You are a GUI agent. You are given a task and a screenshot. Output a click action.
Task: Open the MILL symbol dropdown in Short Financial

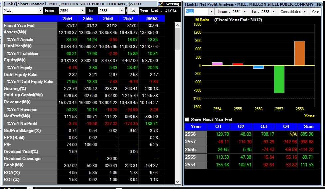click(x=40, y=11)
